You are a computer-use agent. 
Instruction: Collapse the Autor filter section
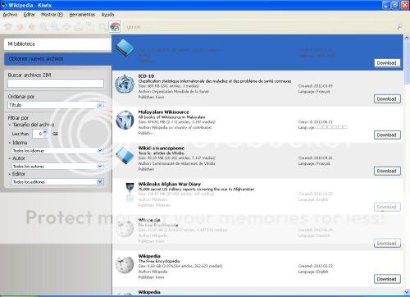(x=10, y=158)
